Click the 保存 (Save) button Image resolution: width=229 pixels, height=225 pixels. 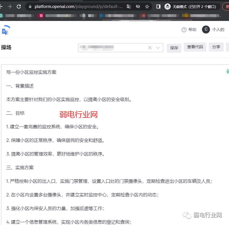tap(174, 48)
